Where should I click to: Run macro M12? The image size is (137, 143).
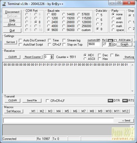click(125, 111)
